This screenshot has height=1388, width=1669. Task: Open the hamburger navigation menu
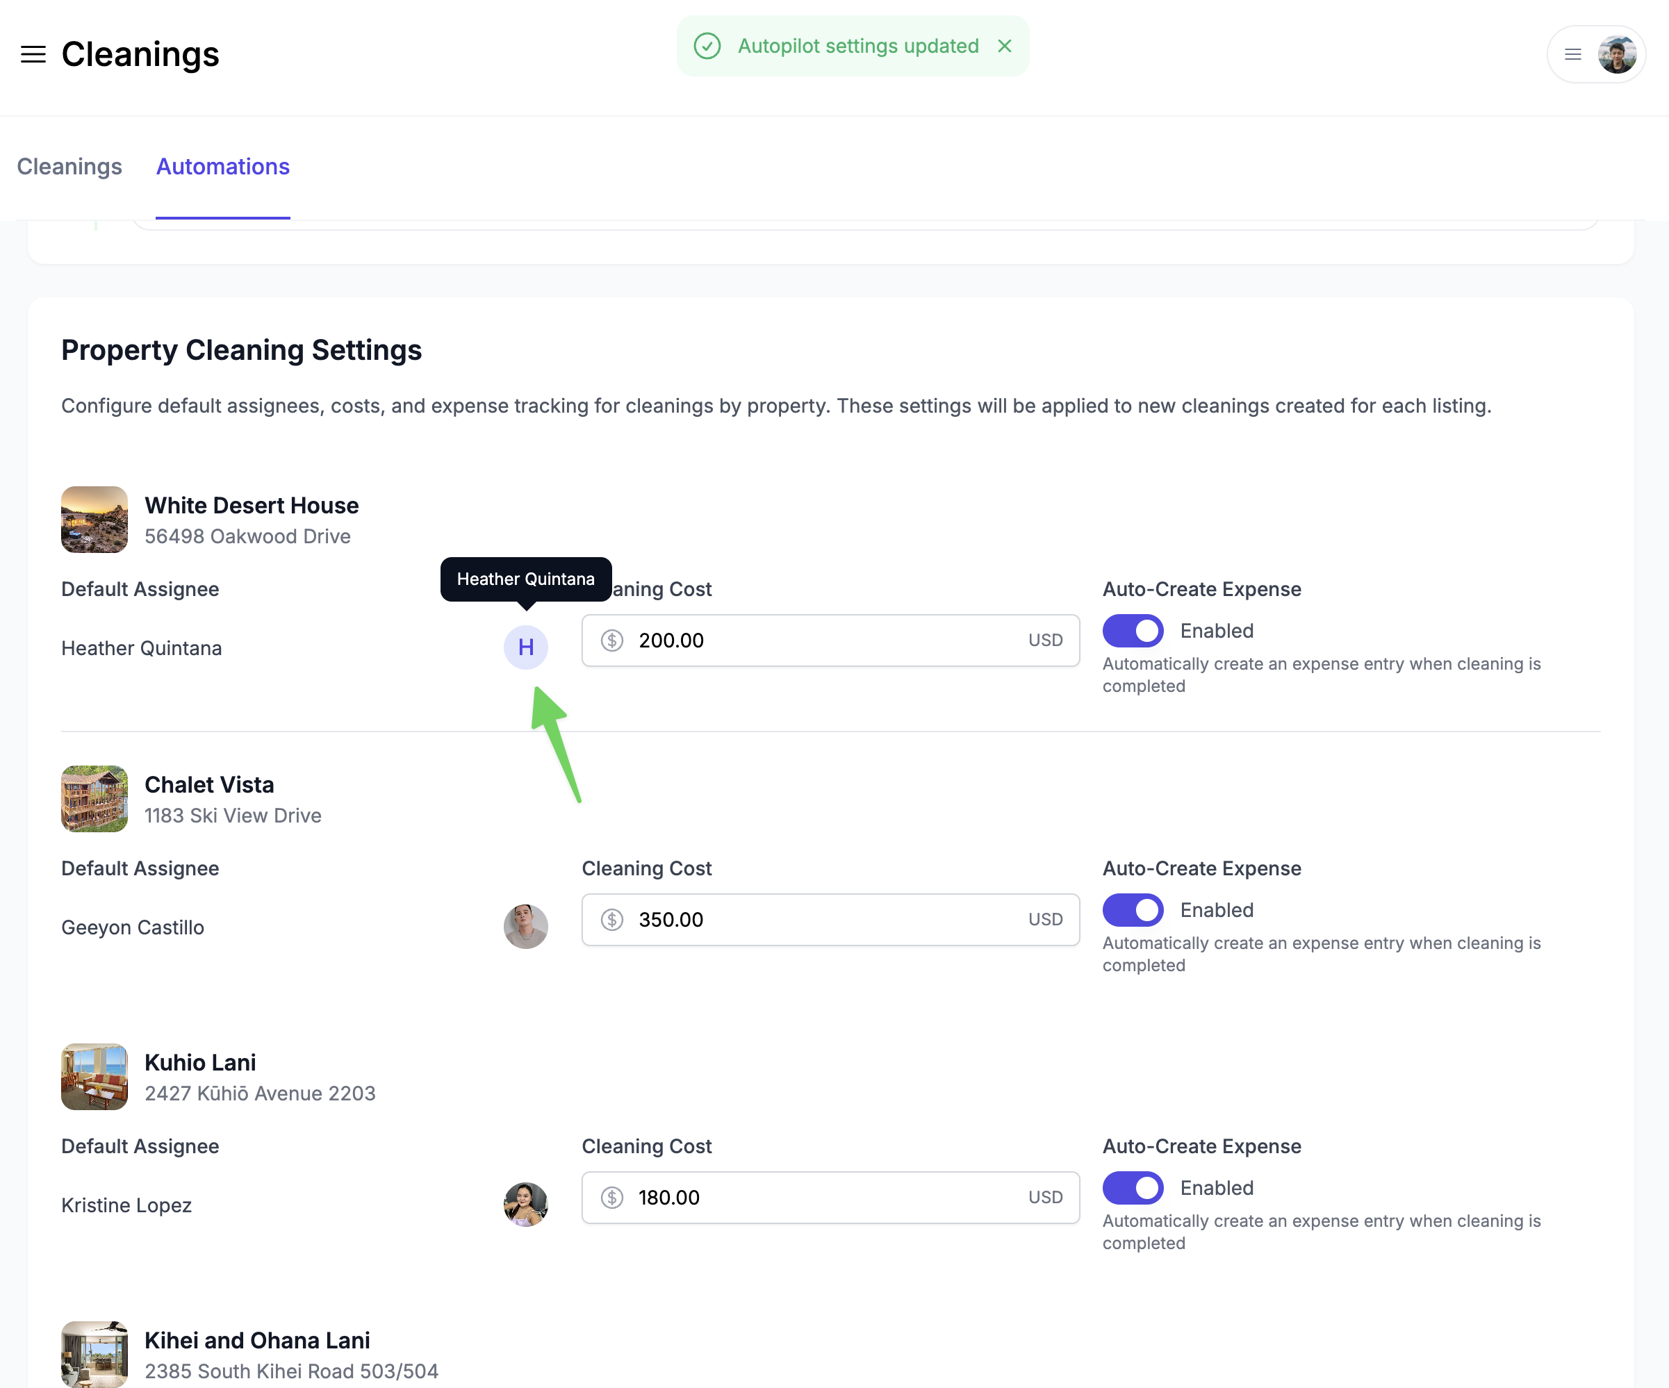tap(33, 54)
